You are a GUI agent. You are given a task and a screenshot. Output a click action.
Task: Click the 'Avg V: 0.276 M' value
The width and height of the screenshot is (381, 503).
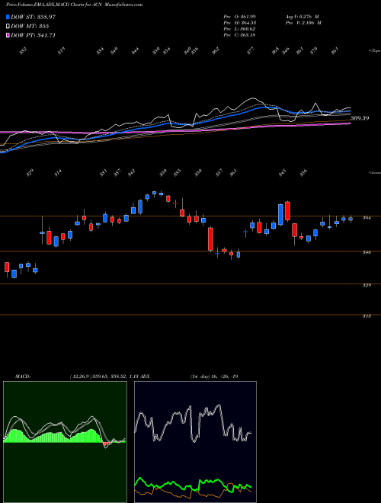302,16
